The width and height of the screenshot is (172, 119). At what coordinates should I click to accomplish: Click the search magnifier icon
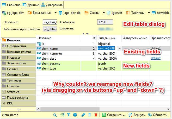pos(55,115)
